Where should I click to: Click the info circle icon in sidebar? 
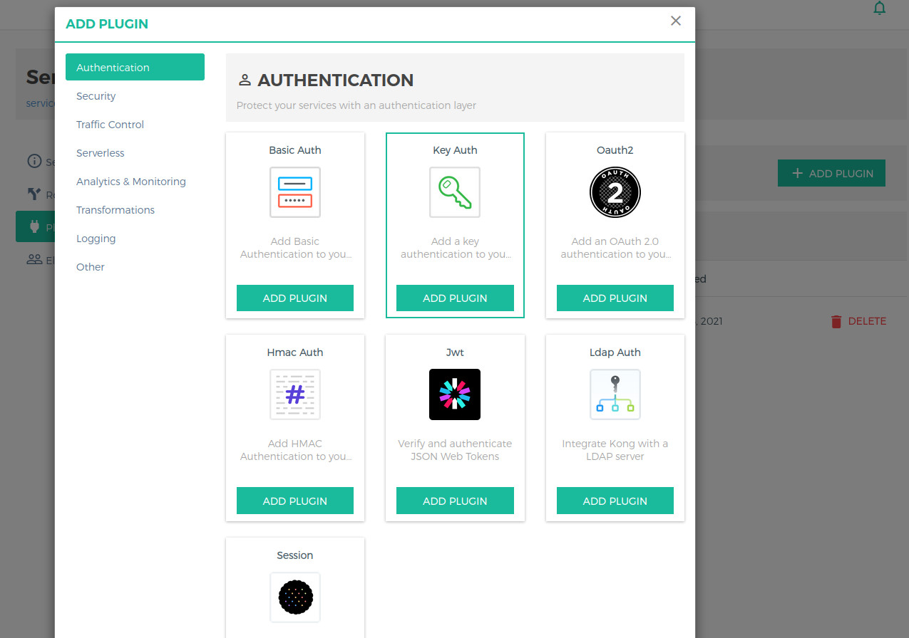pos(34,161)
